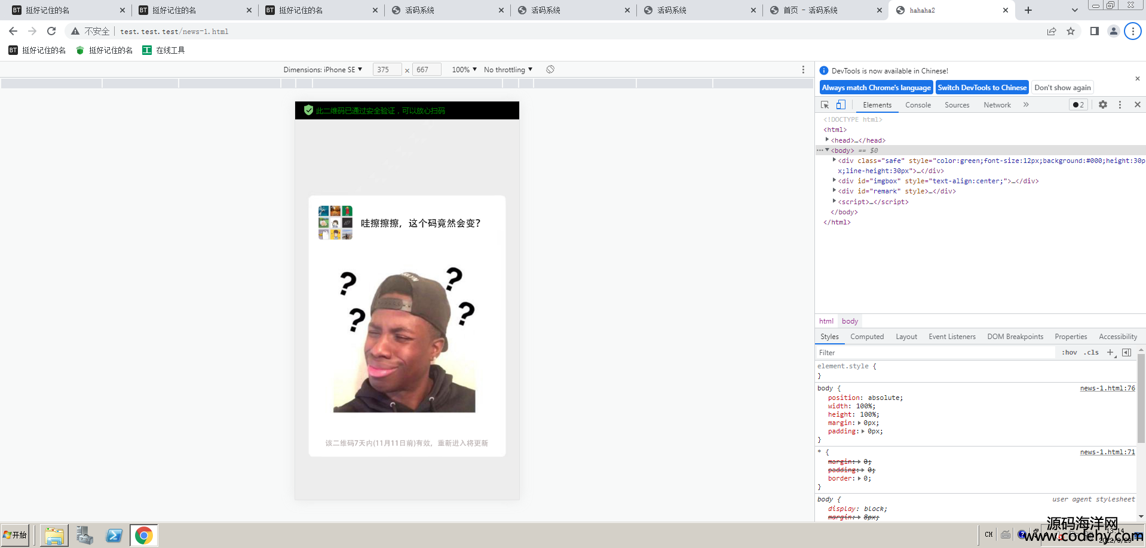Open the Chrome profile avatar

(x=1113, y=31)
